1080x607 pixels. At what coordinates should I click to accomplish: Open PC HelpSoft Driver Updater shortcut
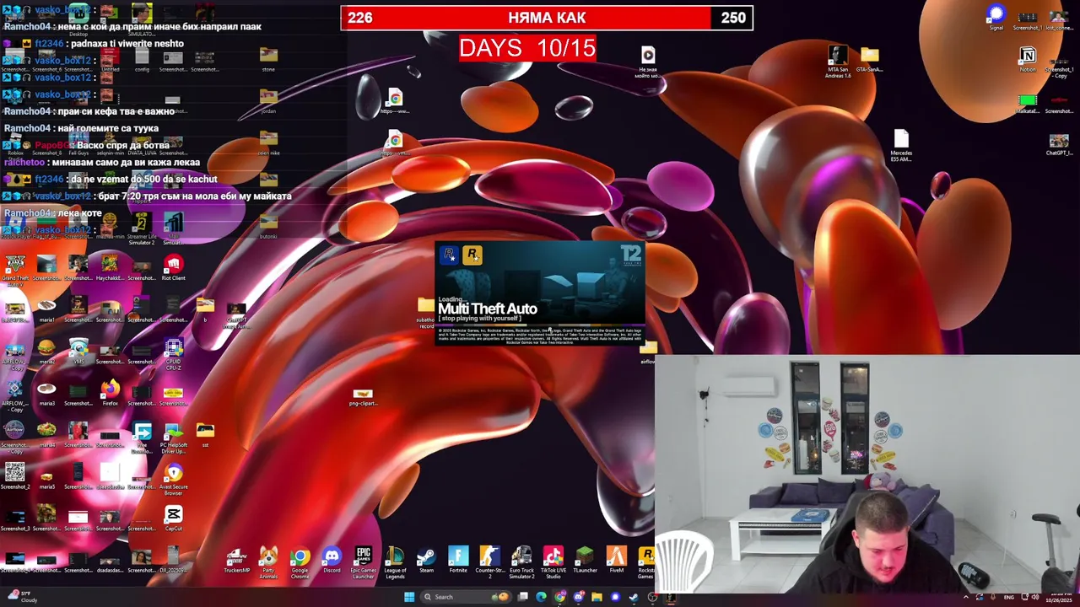pos(173,437)
